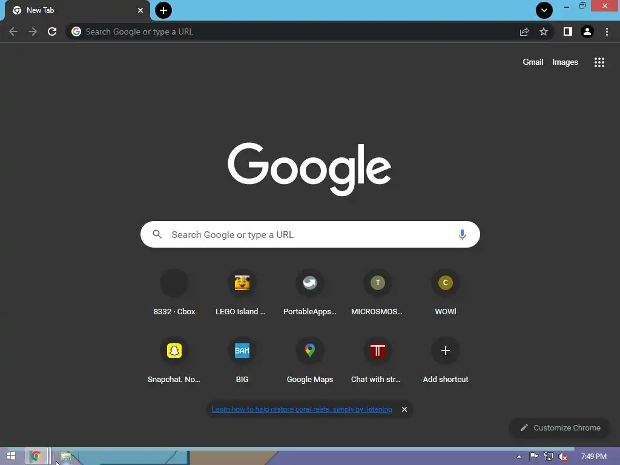Open Action Center flag icon
Viewport: 620px width, 465px height.
[x=534, y=457]
